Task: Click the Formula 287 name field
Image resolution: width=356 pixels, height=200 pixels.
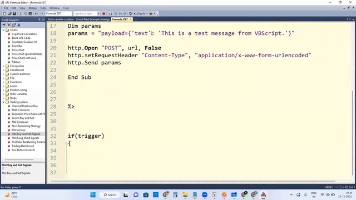Action: pos(58,14)
